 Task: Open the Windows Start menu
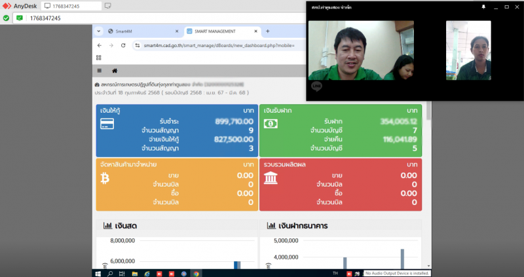98,274
